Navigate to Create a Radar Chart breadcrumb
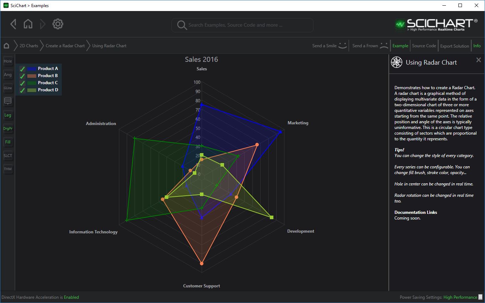 [x=65, y=46]
